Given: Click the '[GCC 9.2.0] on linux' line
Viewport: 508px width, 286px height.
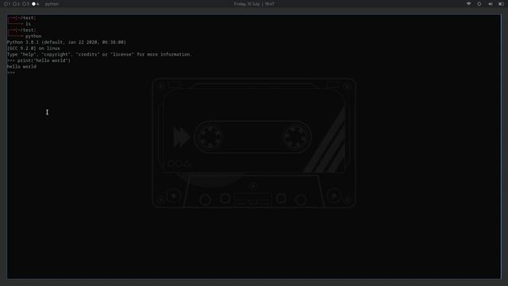Looking at the screenshot, I should [33, 48].
